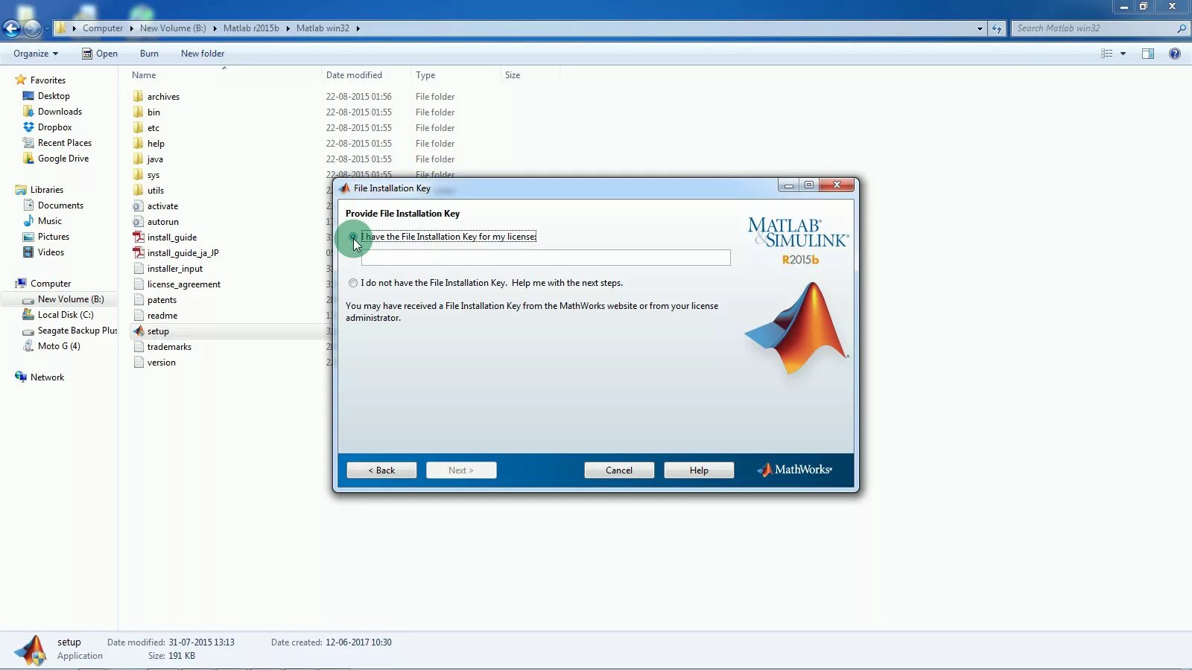Open 'Local Disk (C:)' in navigation pane
1192x670 pixels.
66,315
